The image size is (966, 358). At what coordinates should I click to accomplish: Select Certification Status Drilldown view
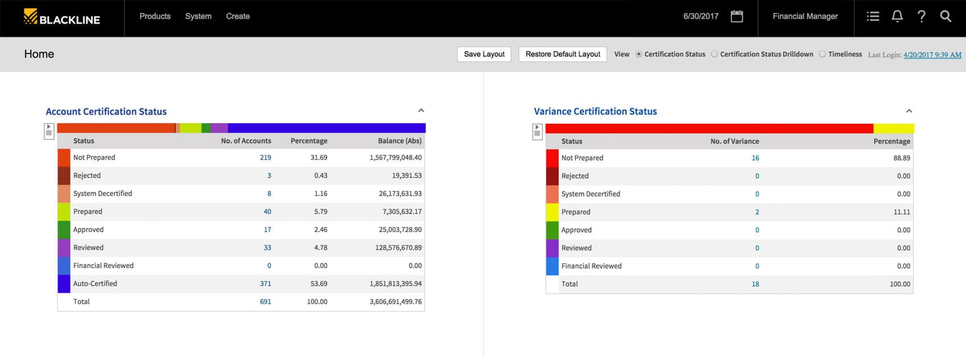714,54
